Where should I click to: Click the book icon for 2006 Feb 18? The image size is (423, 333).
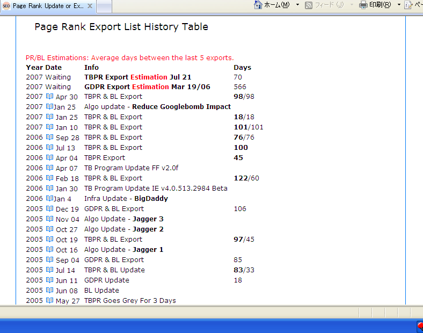pyautogui.click(x=50, y=178)
